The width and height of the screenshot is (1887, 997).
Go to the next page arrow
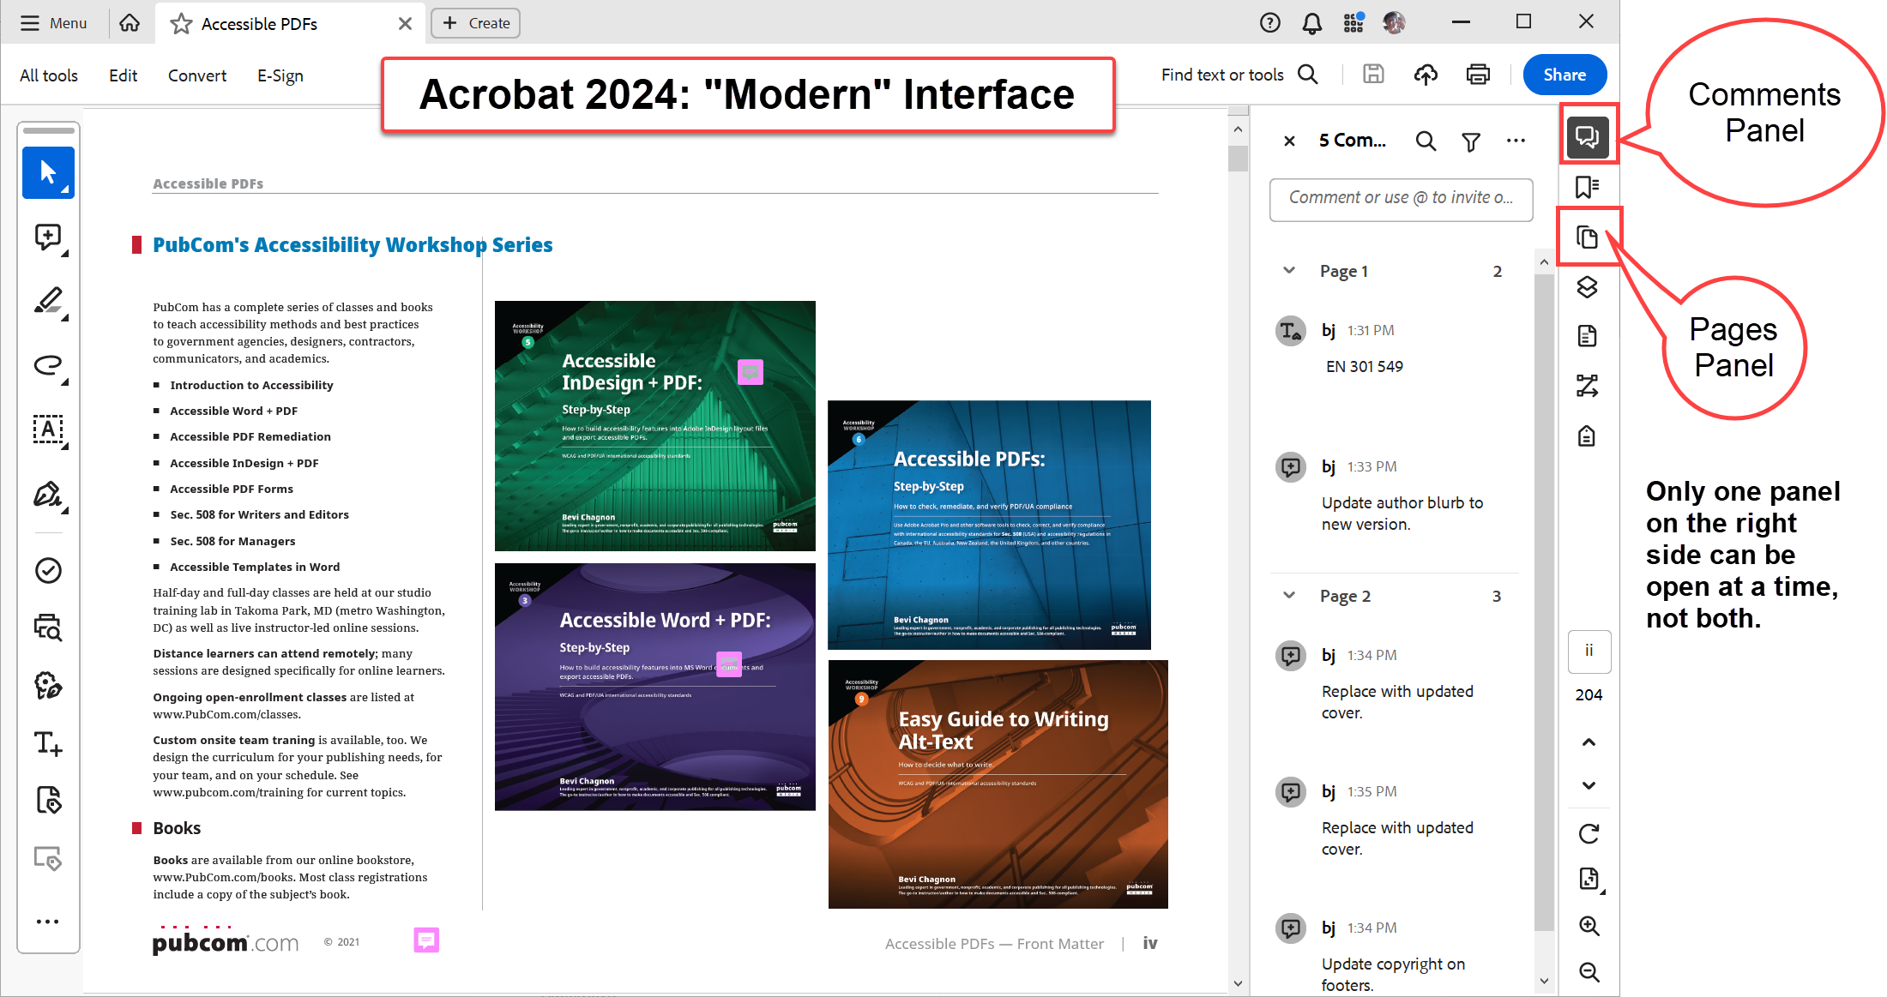click(x=1589, y=785)
